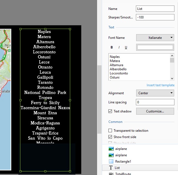Click the Sharper/Smoother value field

click(x=155, y=17)
